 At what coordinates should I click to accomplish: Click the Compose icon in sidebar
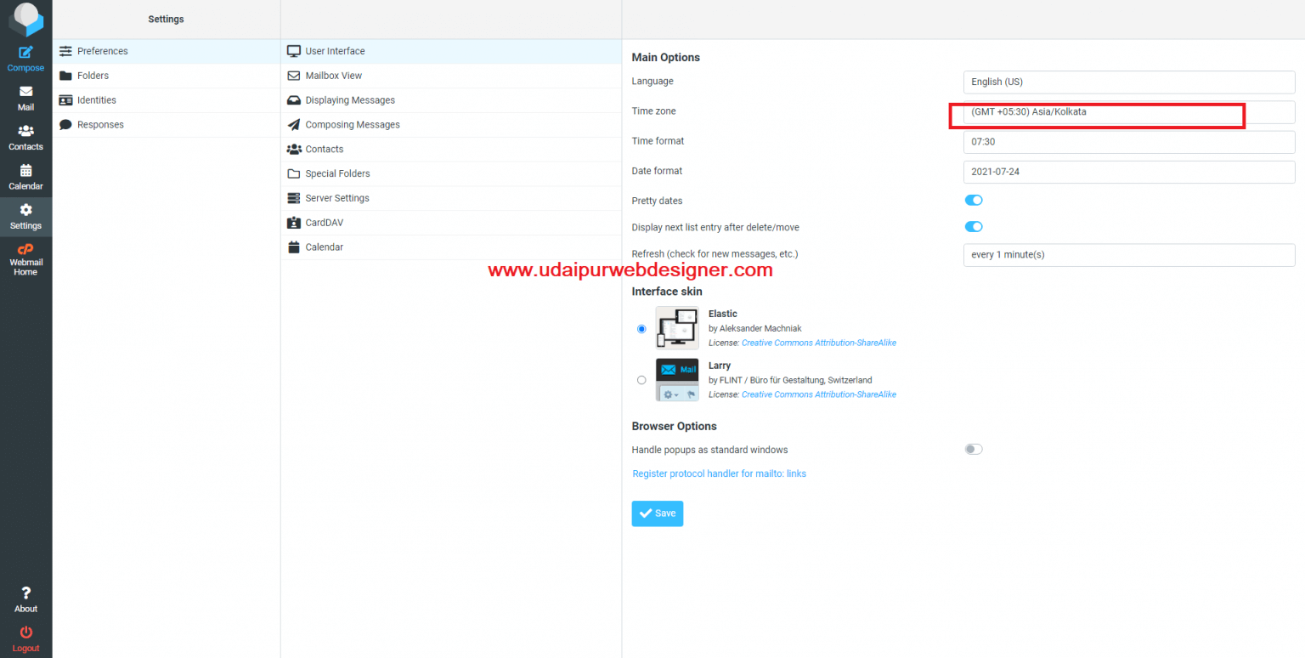click(x=25, y=53)
